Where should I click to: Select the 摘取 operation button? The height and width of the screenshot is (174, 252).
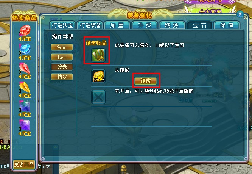click(x=62, y=77)
